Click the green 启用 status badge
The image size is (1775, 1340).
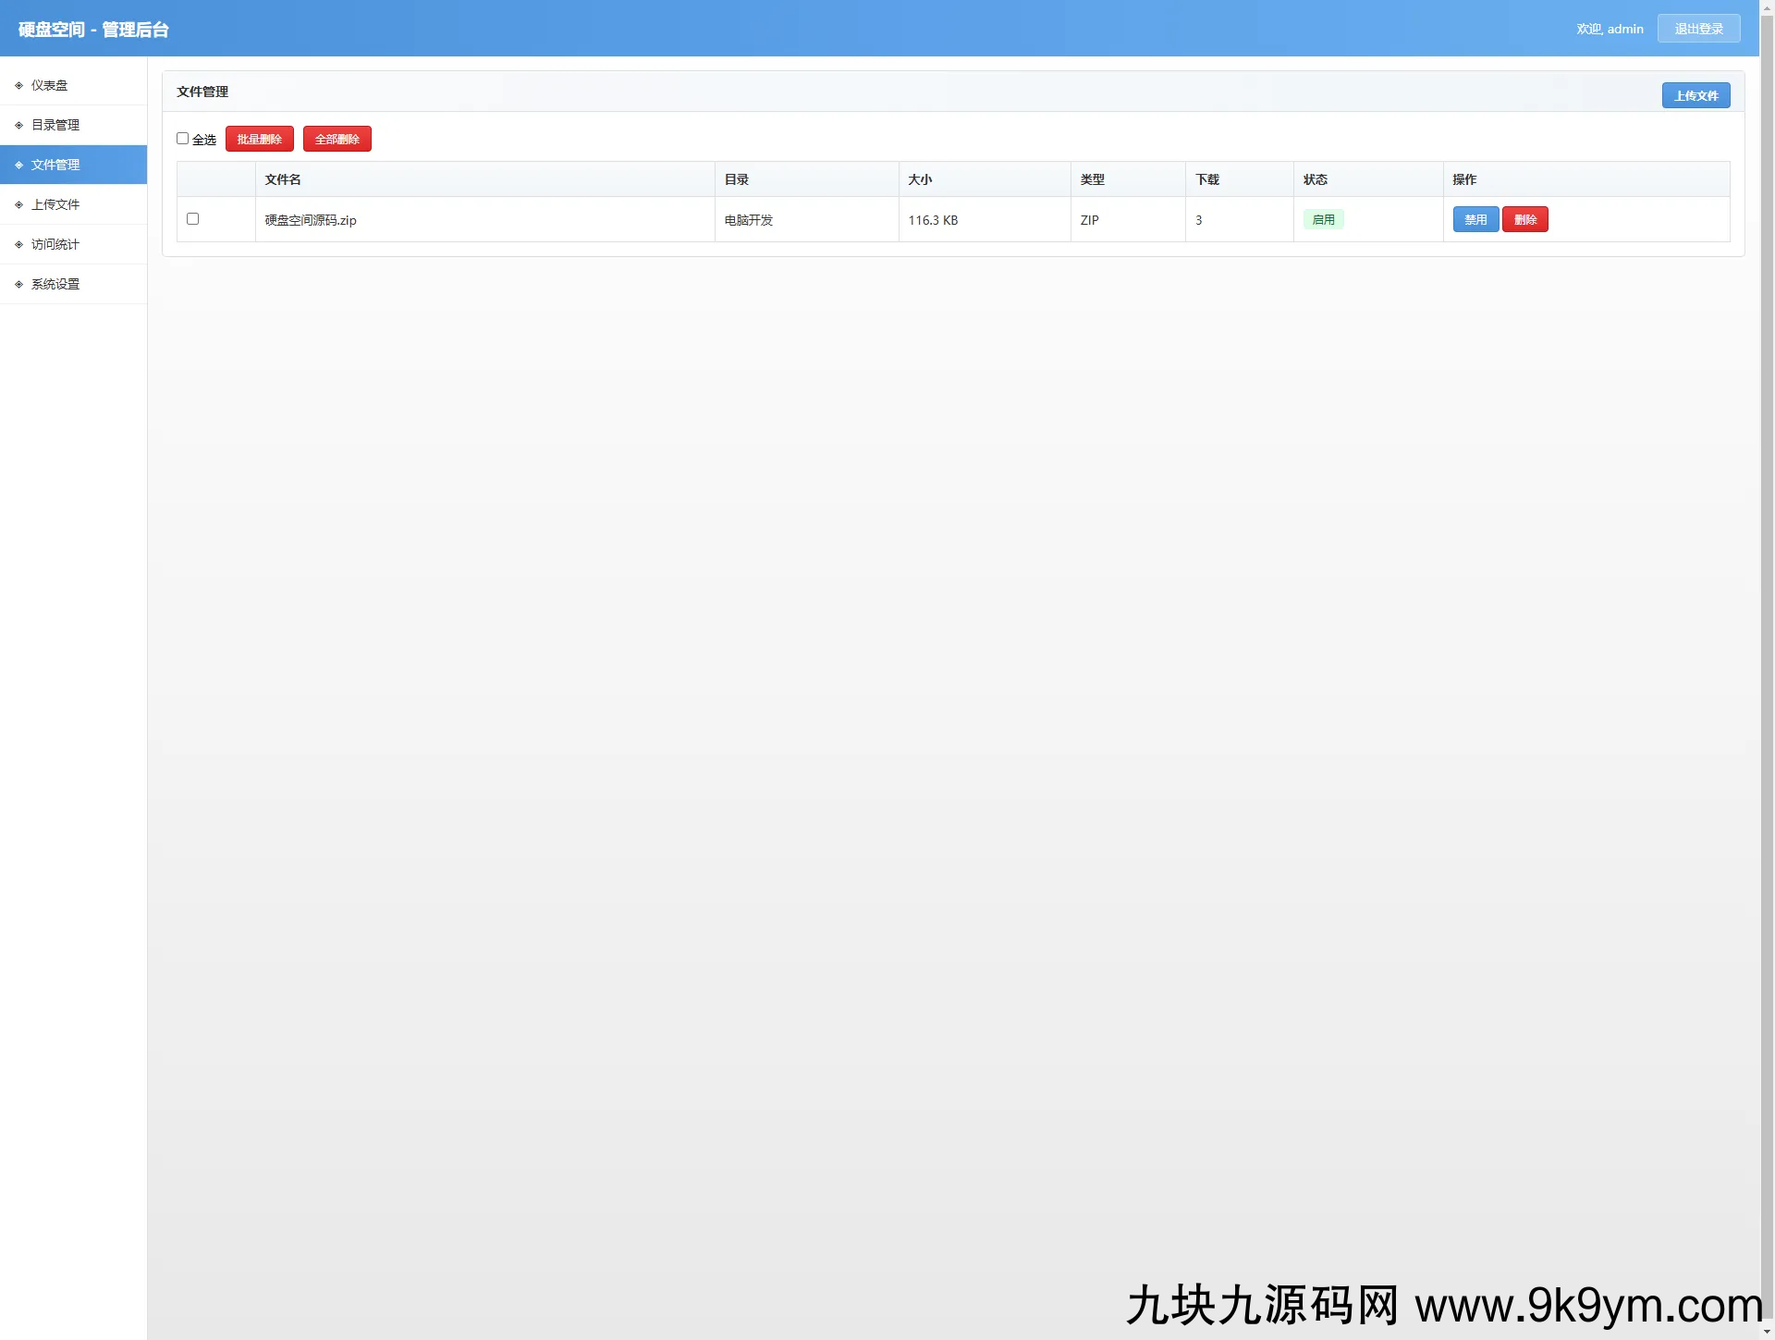(x=1323, y=219)
